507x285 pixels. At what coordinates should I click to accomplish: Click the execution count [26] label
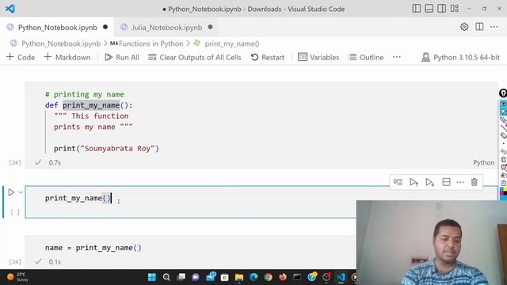tap(15, 162)
